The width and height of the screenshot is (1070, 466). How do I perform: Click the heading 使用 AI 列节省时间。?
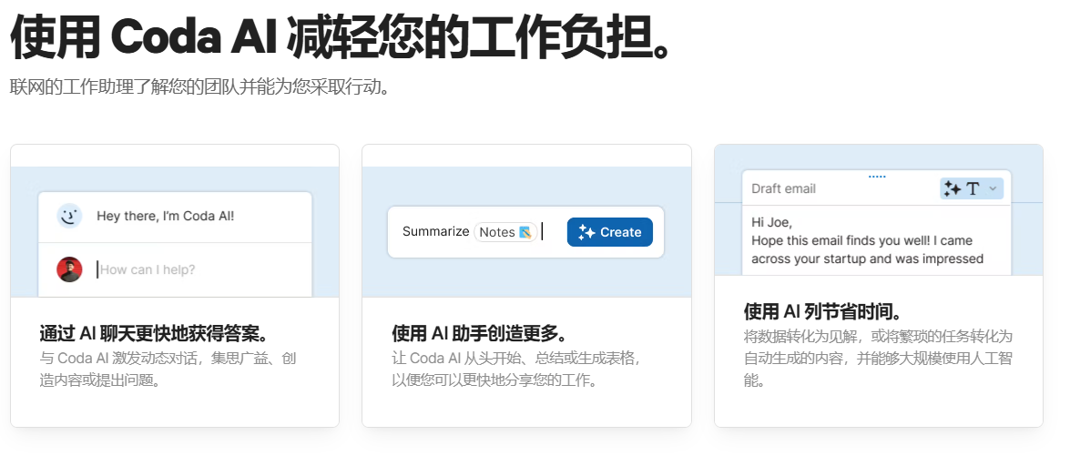[822, 312]
